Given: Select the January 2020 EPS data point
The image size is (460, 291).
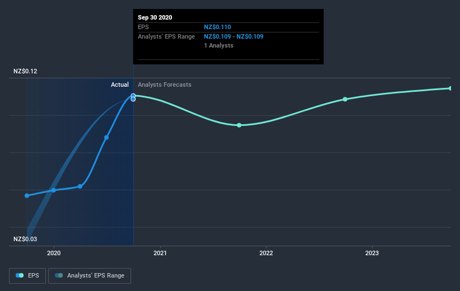Looking at the screenshot, I should tap(54, 190).
